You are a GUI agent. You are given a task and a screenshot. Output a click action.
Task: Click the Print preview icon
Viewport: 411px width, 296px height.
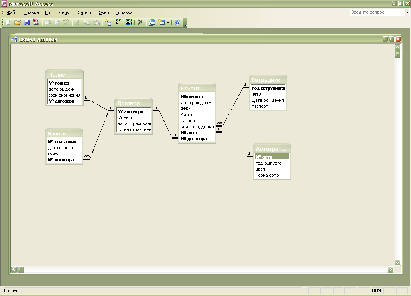[57, 22]
